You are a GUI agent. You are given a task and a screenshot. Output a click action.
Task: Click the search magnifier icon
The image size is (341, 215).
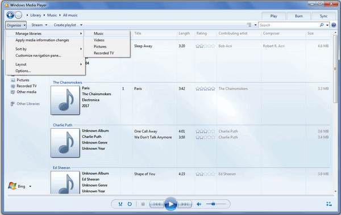coord(322,25)
